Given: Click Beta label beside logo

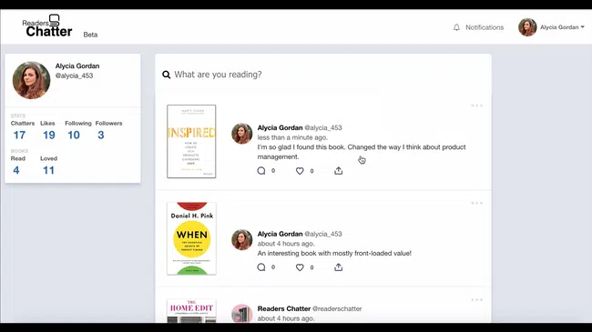Looking at the screenshot, I should 90,35.
